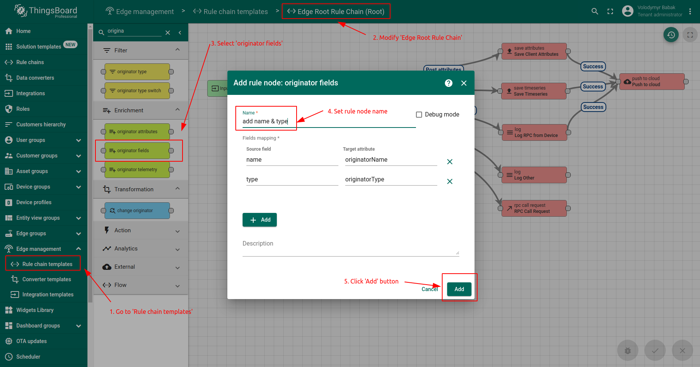Go to Rule chain templates submenu
This screenshot has height=367, width=700.
pos(44,264)
